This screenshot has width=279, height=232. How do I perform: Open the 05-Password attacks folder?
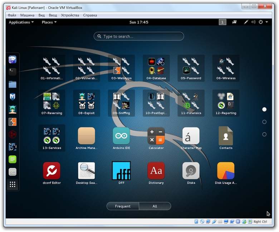[x=191, y=68]
